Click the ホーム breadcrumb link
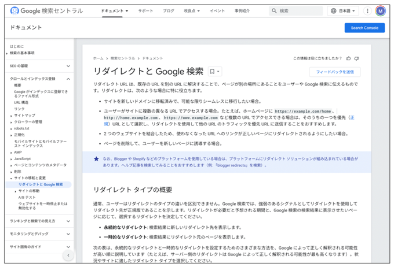This screenshot has width=394, height=267. point(99,58)
